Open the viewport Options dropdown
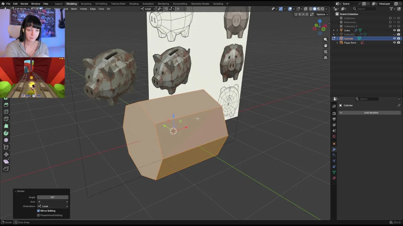The image size is (403, 226). tap(322, 14)
